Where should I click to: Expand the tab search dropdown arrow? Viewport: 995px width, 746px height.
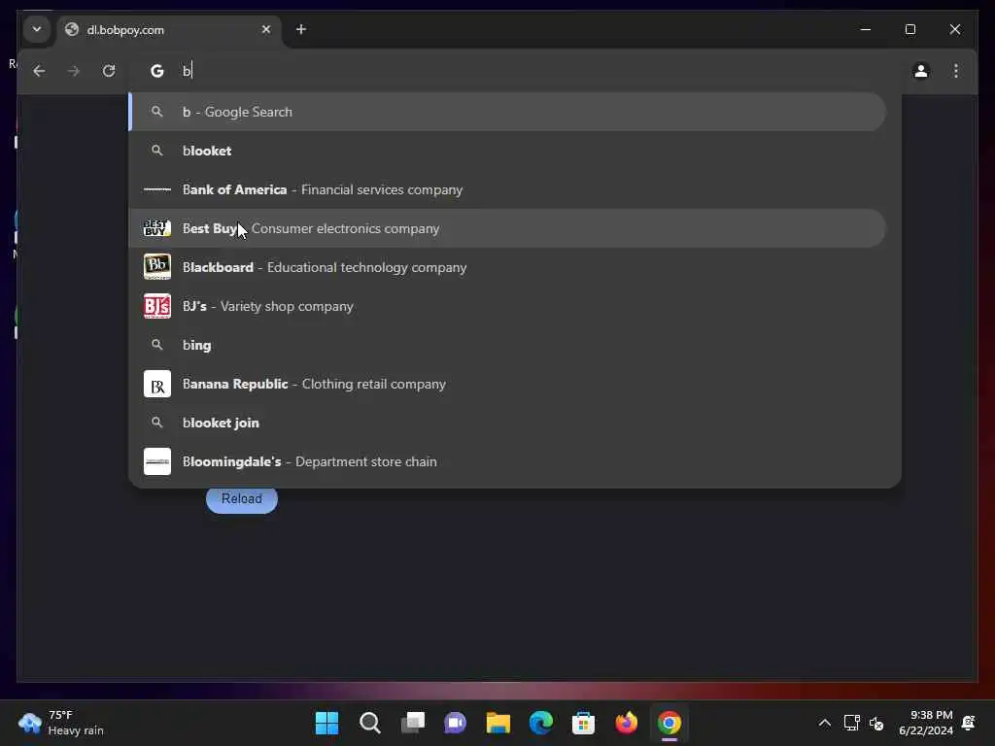[x=37, y=29]
